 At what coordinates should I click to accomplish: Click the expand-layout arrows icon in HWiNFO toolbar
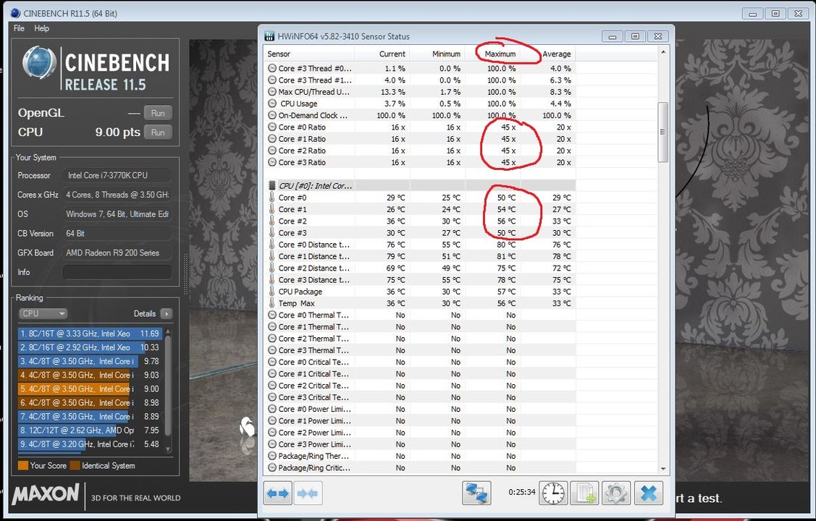click(278, 493)
